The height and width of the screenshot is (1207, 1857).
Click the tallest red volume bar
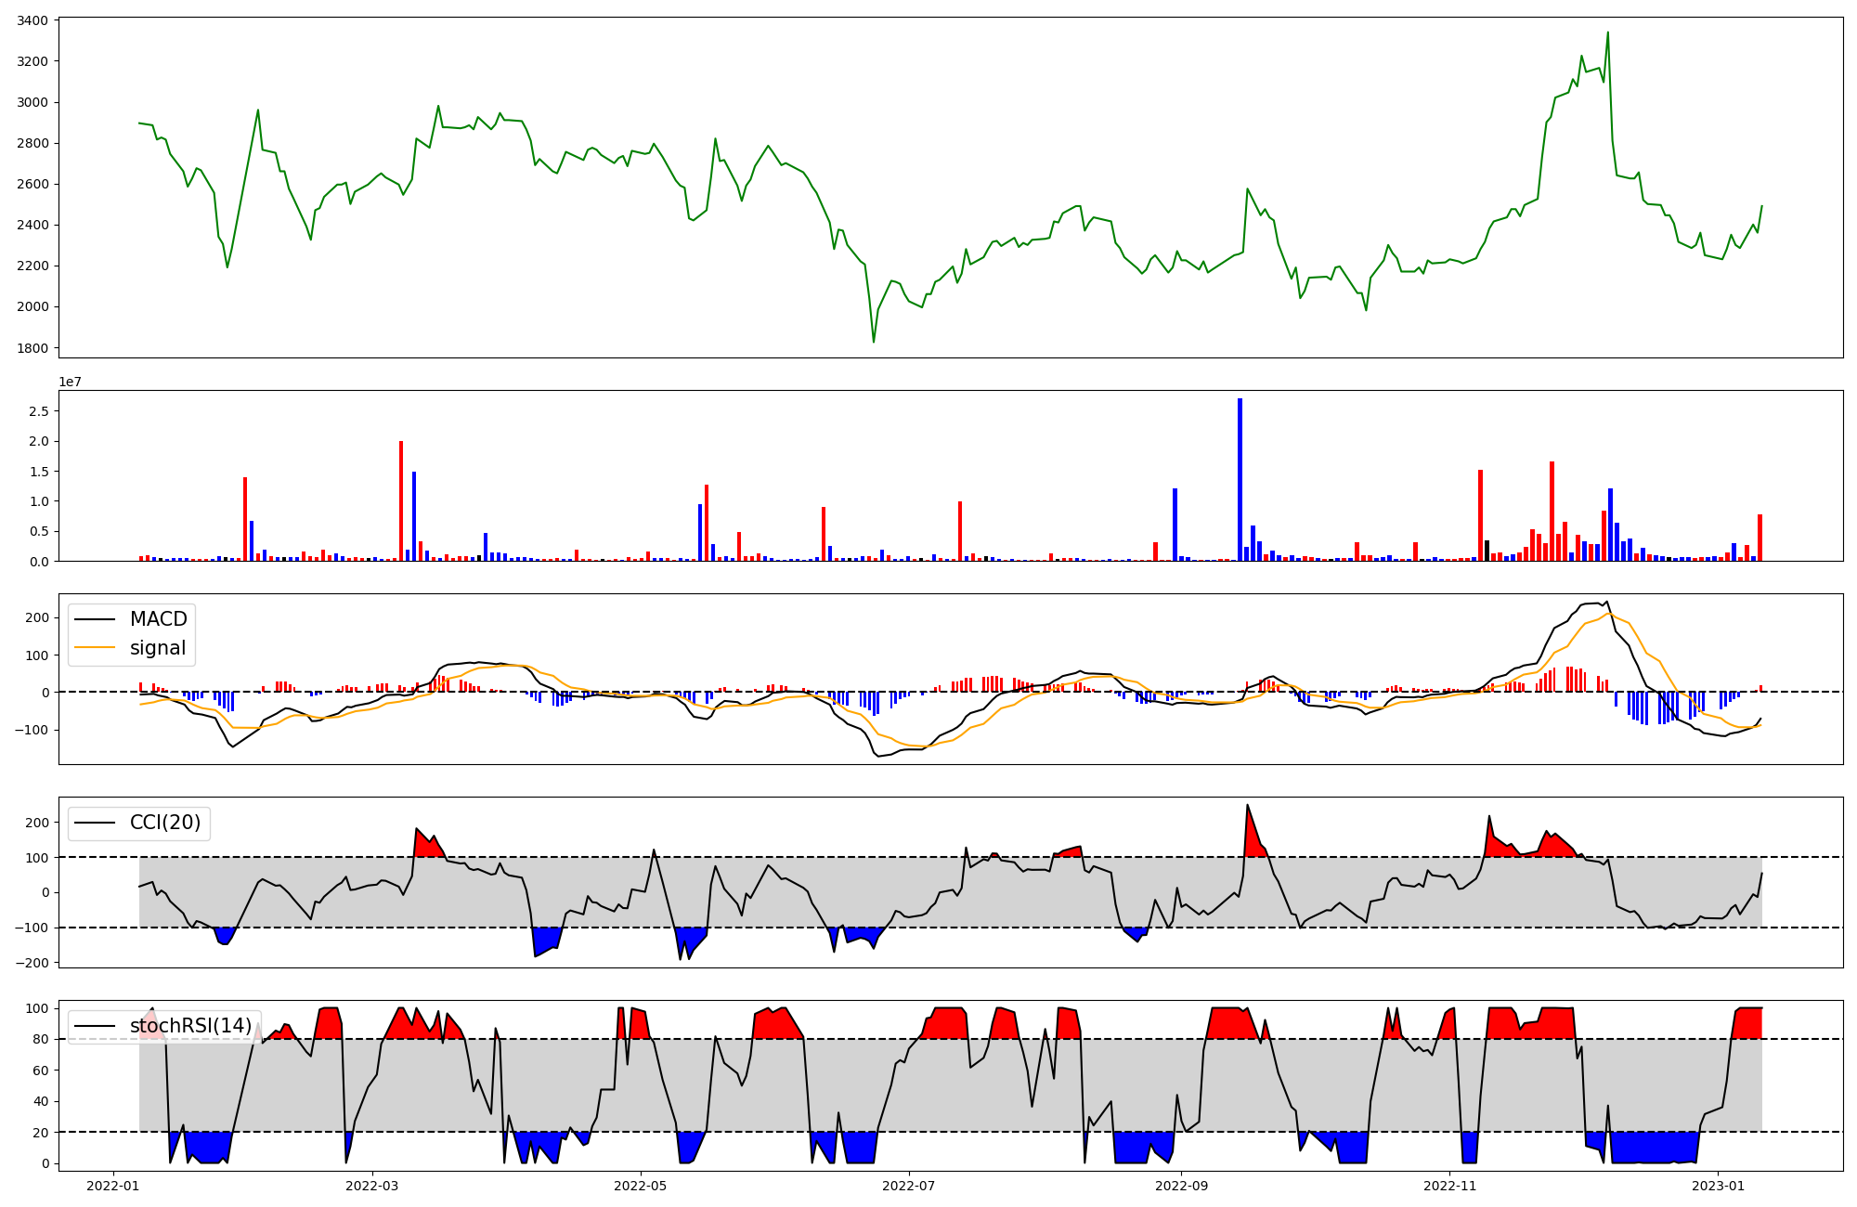click(401, 501)
